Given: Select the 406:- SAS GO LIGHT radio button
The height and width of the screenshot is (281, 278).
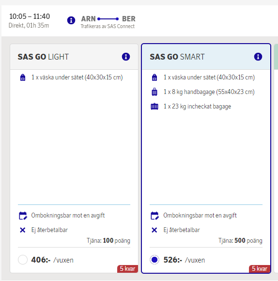Looking at the screenshot, I should click(23, 260).
